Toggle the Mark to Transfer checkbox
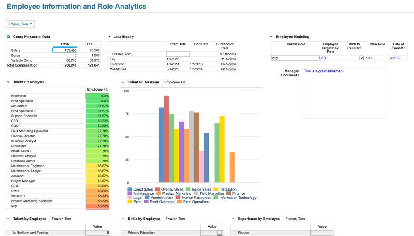The width and height of the screenshot is (414, 236). (361, 58)
